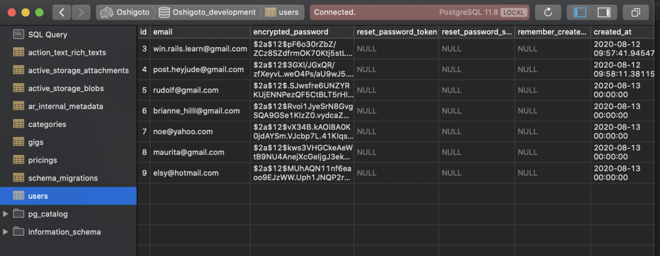Refresh the users table data
This screenshot has width=660, height=256.
[x=547, y=12]
